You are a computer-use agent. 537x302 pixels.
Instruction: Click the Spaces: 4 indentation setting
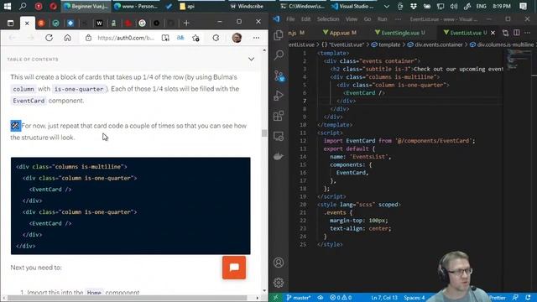[414, 298]
